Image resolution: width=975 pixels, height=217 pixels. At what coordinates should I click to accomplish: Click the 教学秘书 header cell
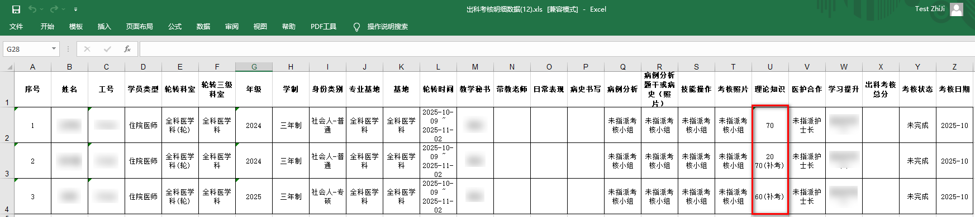click(475, 89)
